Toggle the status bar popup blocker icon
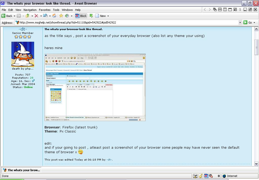259x180 pixels. coord(206,176)
